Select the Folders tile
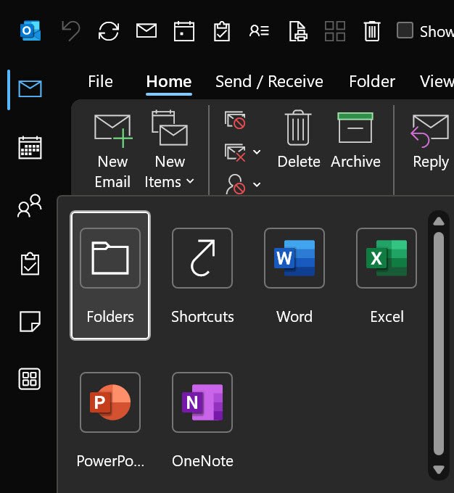Screen dimensions: 454x493 pos(110,275)
